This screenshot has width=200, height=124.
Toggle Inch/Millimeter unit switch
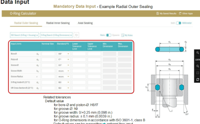click(178, 23)
